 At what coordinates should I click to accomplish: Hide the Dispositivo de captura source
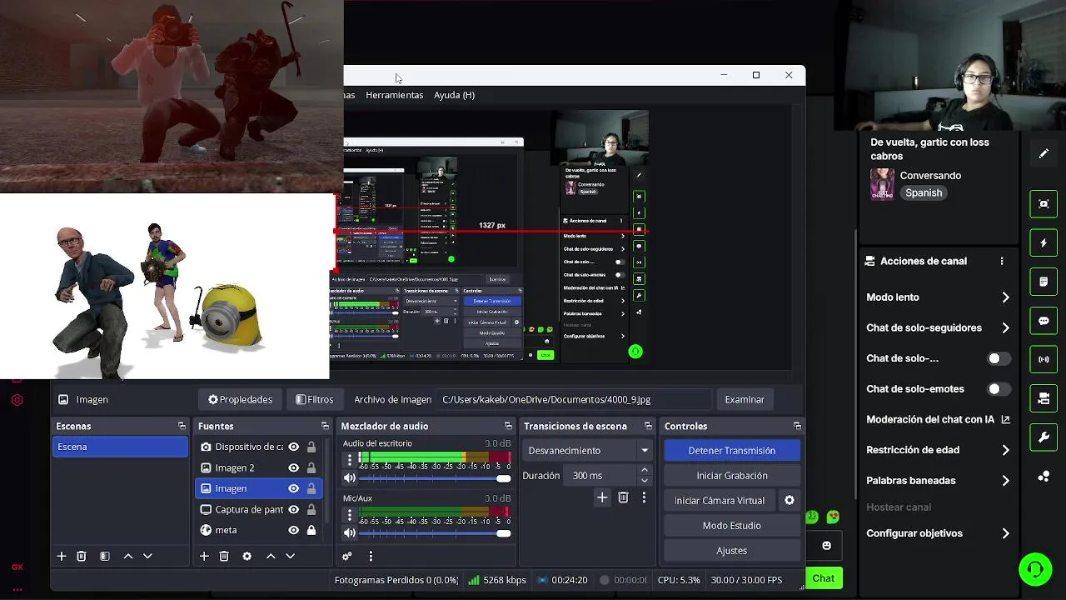click(293, 447)
